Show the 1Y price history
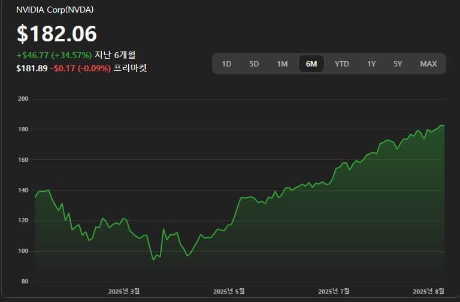The width and height of the screenshot is (460, 302). 371,64
